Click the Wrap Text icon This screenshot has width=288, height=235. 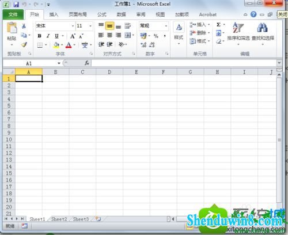click(x=127, y=26)
